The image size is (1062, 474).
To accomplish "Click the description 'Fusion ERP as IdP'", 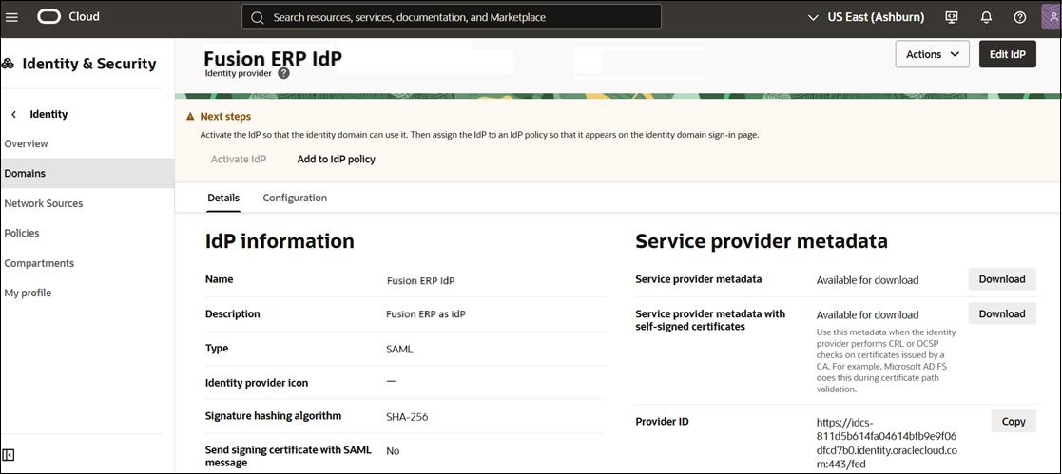I will pyautogui.click(x=425, y=314).
